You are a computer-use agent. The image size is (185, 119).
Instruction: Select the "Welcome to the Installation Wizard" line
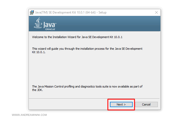[x=77, y=37]
